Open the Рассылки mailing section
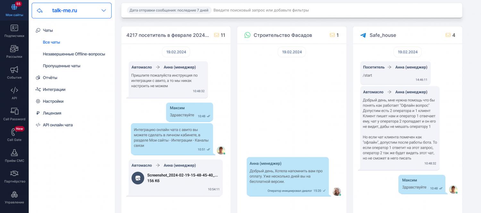 pyautogui.click(x=14, y=52)
